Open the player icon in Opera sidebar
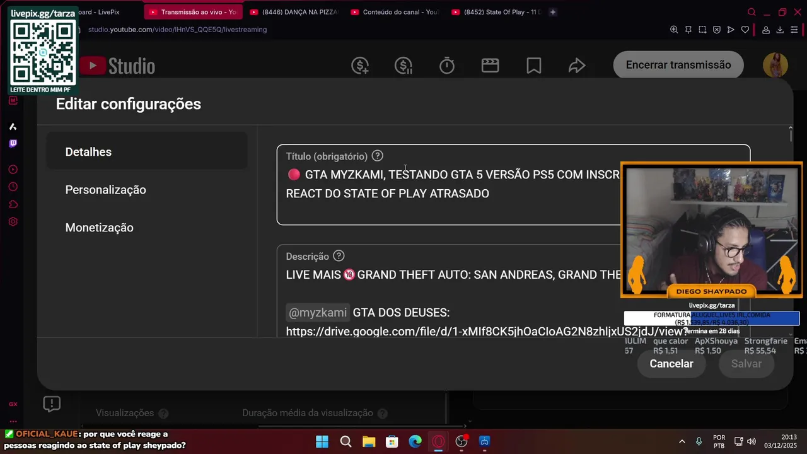Image resolution: width=807 pixels, height=454 pixels. pos(13,170)
